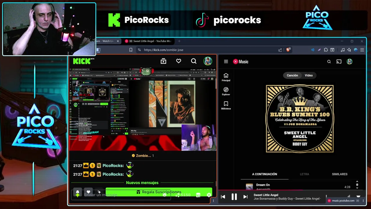The height and width of the screenshot is (209, 371).
Task: Switch to Video mode
Action: coord(309,75)
